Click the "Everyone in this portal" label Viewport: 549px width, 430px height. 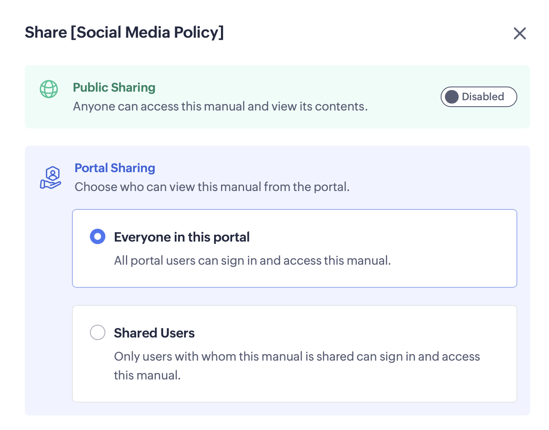pos(182,237)
